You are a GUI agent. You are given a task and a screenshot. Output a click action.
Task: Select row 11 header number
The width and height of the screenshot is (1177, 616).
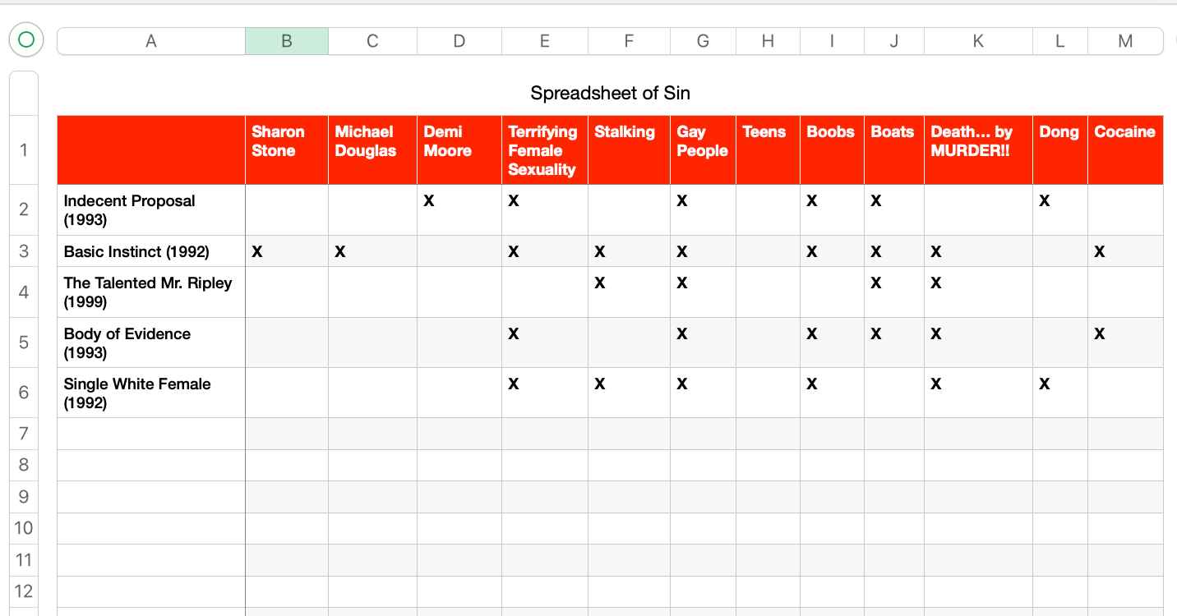[x=24, y=560]
